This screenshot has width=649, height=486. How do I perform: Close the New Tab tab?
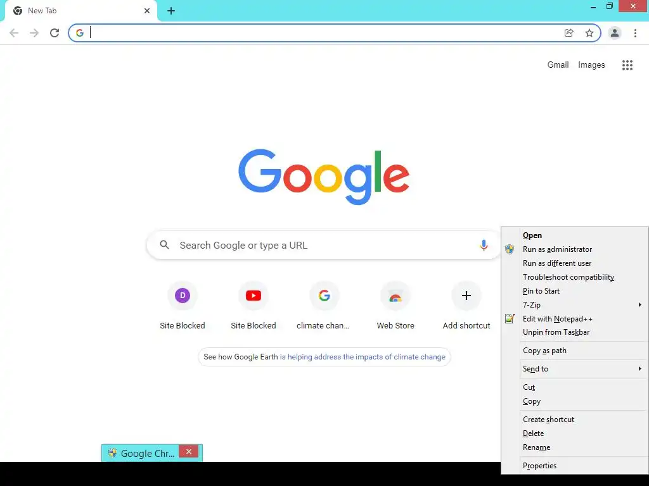pos(147,11)
